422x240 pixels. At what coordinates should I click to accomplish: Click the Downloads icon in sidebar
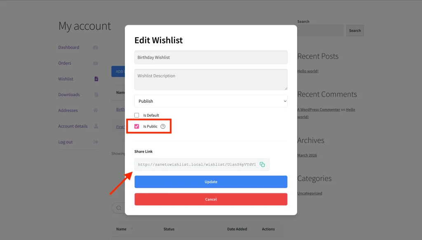coord(95,94)
